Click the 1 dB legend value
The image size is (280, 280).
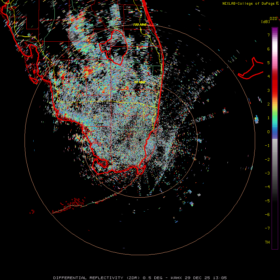268,118
